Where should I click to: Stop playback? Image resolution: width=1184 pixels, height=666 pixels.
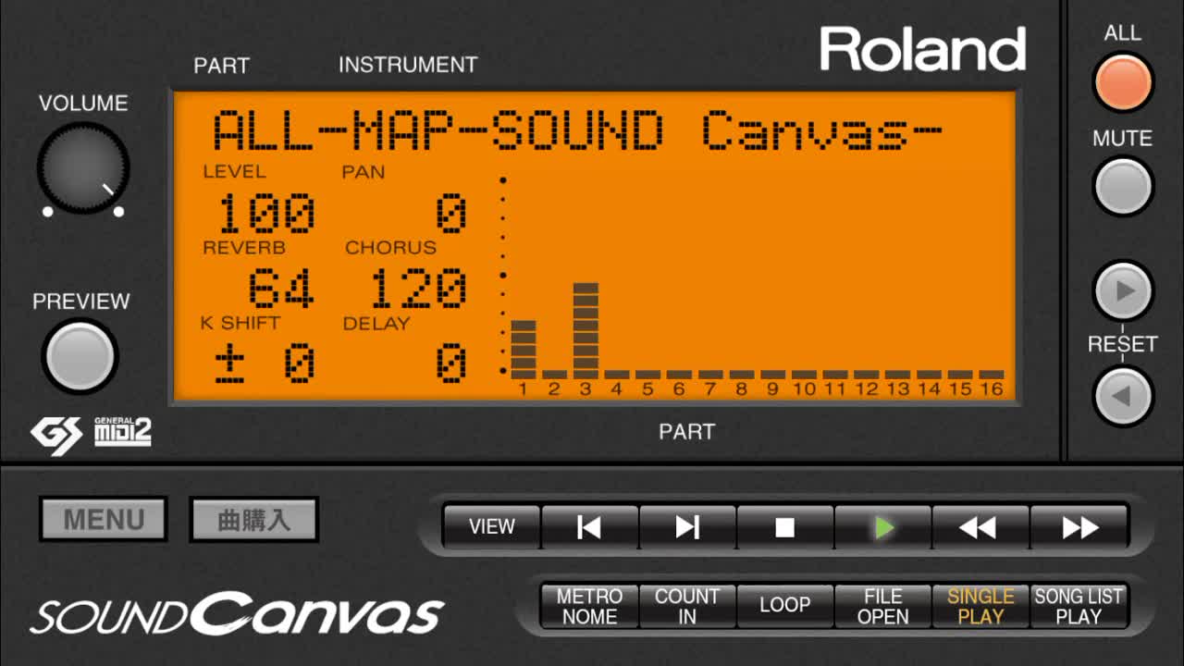click(x=785, y=527)
